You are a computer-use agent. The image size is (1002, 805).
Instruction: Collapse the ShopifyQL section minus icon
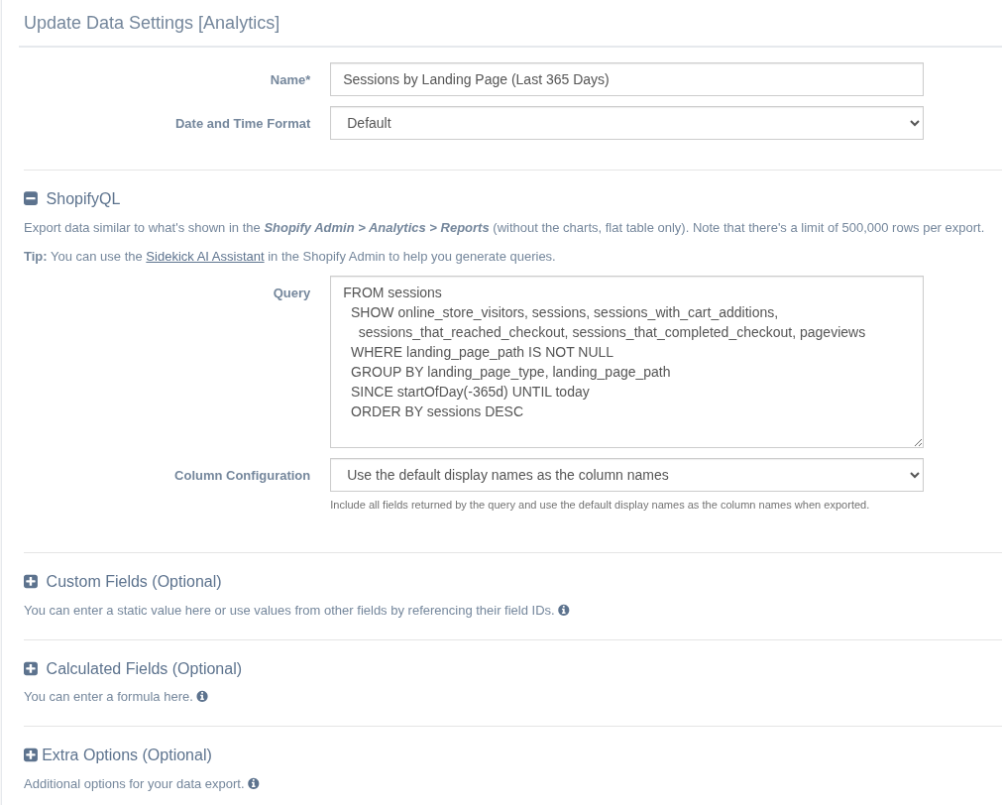pos(31,198)
